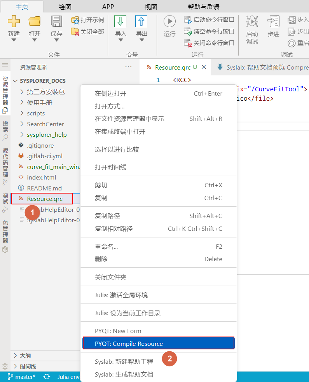Choose 在文件资源管理器中显示 menu entry
The width and height of the screenshot is (309, 382).
159,119
